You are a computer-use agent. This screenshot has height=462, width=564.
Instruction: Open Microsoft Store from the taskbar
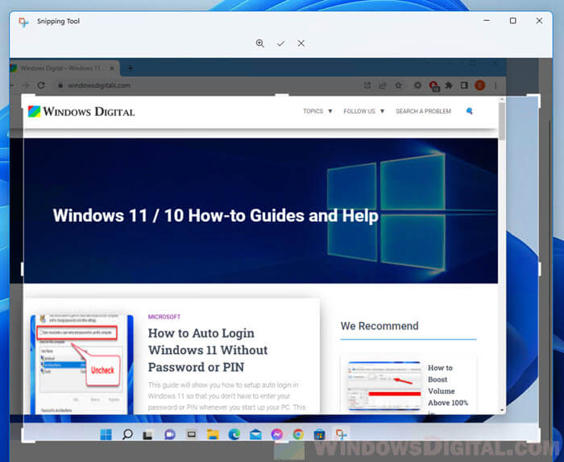[319, 435]
